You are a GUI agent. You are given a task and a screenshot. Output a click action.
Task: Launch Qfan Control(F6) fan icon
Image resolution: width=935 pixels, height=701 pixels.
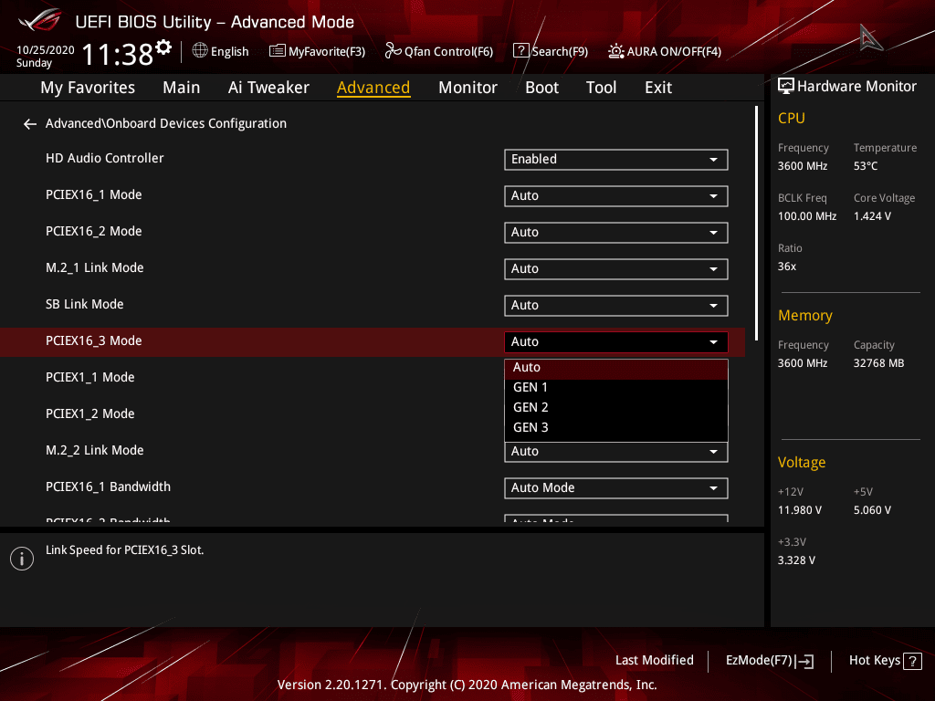(393, 51)
